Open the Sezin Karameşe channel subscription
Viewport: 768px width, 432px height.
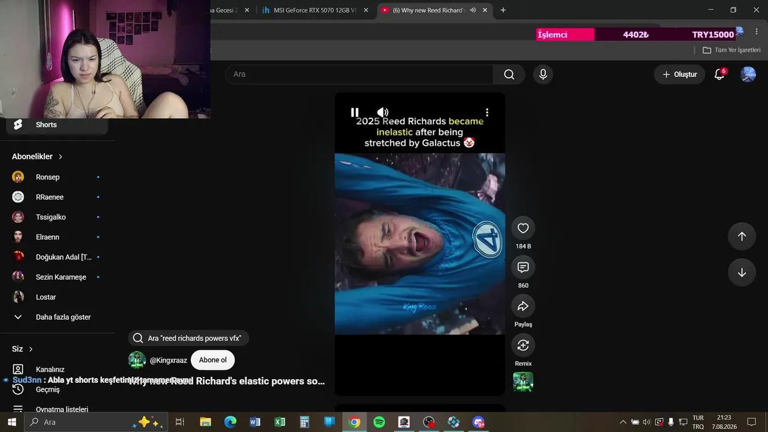point(57,277)
